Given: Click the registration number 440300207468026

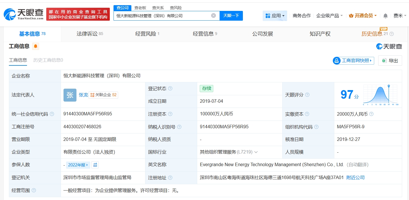Looking at the screenshot, I should tap(82, 127).
